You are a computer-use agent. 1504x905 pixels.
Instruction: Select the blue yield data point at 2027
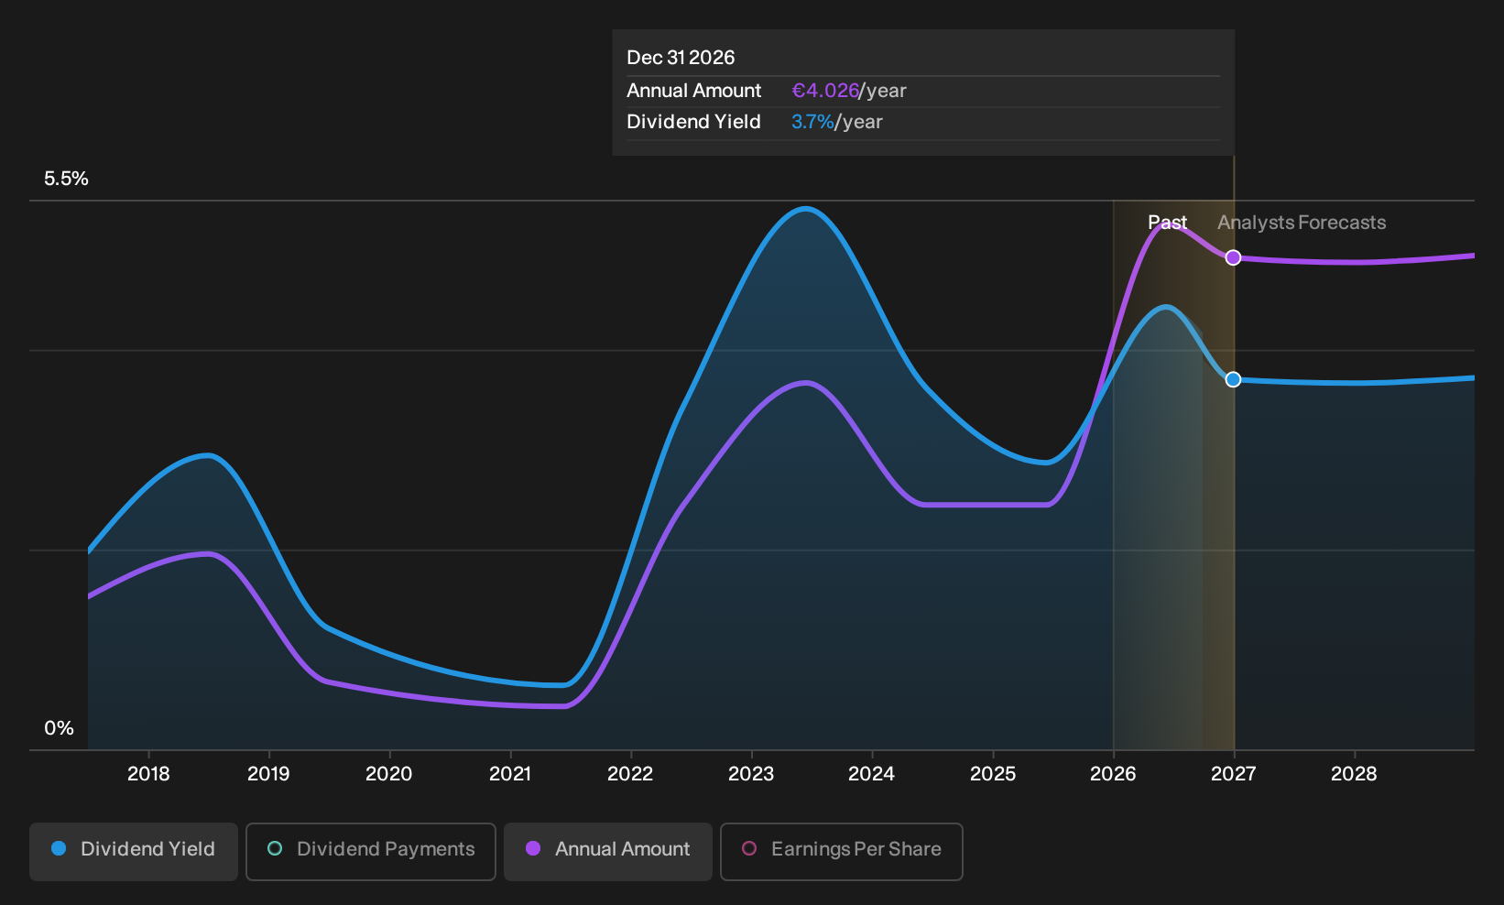click(x=1234, y=379)
